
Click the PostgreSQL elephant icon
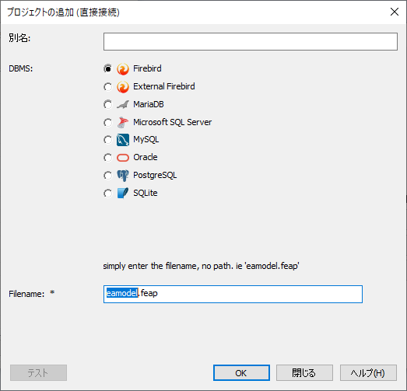tap(123, 176)
